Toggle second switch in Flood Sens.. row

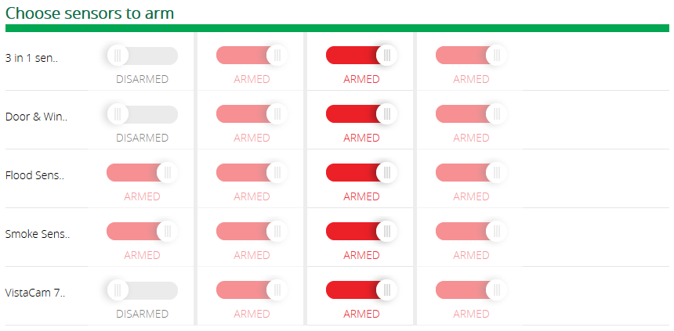(252, 173)
